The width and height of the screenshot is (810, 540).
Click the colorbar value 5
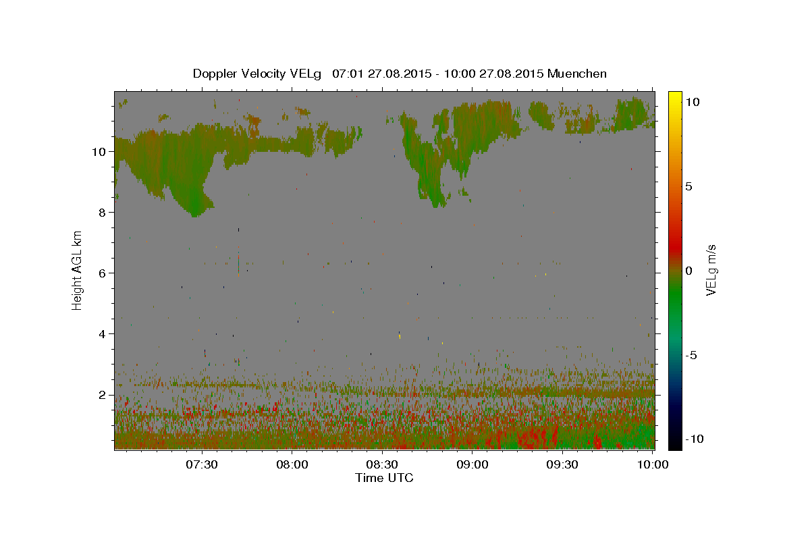click(689, 186)
